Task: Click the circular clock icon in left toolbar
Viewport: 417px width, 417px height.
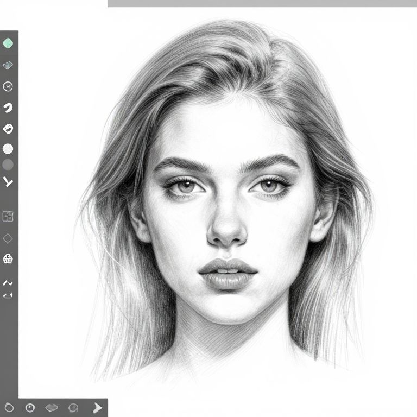Action: coord(8,86)
